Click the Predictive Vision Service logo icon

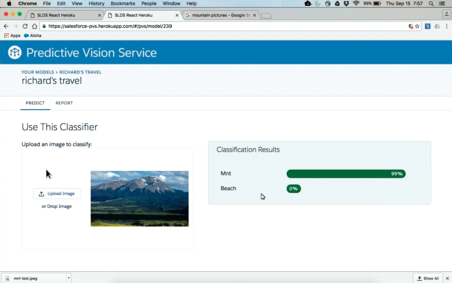coord(15,52)
